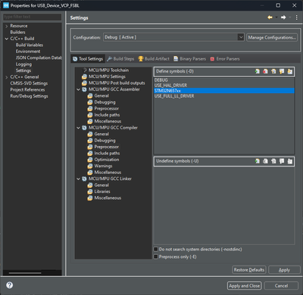The image size is (303, 295).
Task: Click Edit icon in Define symbols toolbar
Action: tap(273, 71)
